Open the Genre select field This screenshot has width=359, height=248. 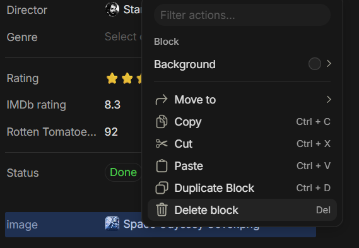click(123, 37)
